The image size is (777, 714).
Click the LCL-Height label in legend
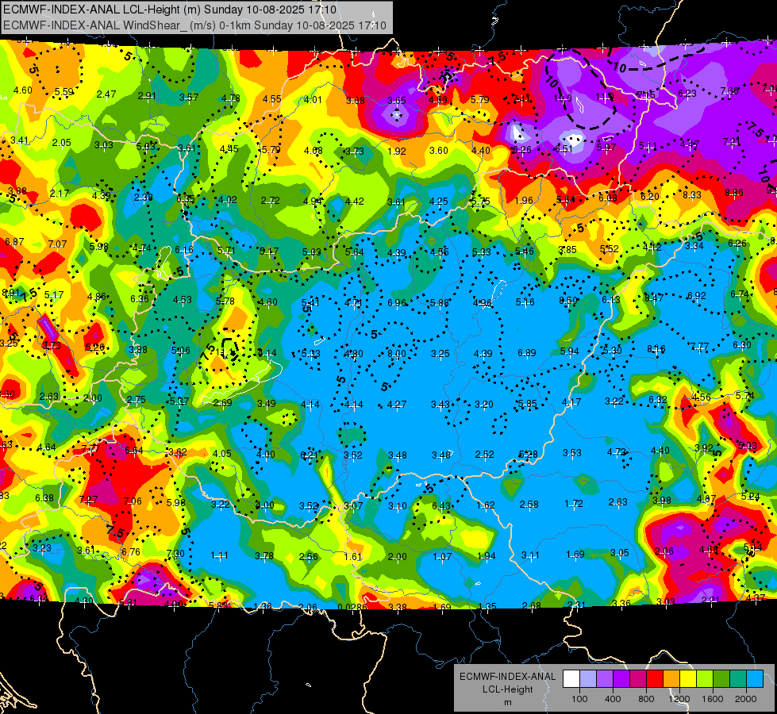507,689
